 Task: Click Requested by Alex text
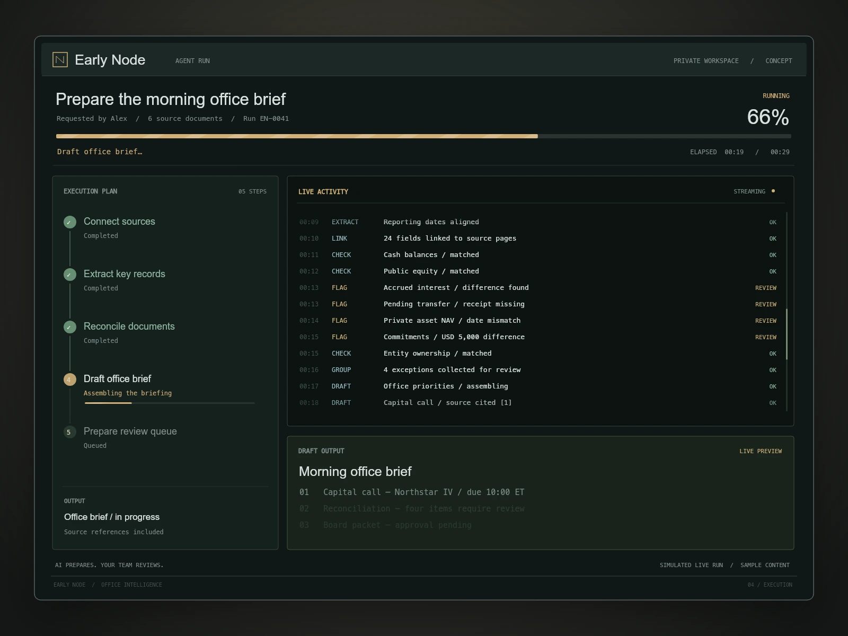92,119
